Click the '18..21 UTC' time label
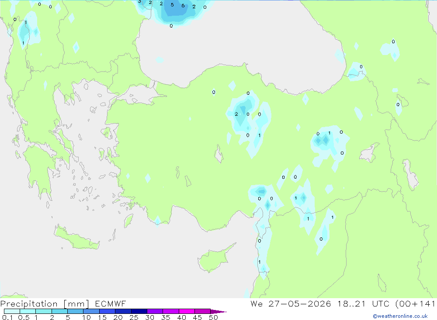437x320 pixels. (364, 303)
